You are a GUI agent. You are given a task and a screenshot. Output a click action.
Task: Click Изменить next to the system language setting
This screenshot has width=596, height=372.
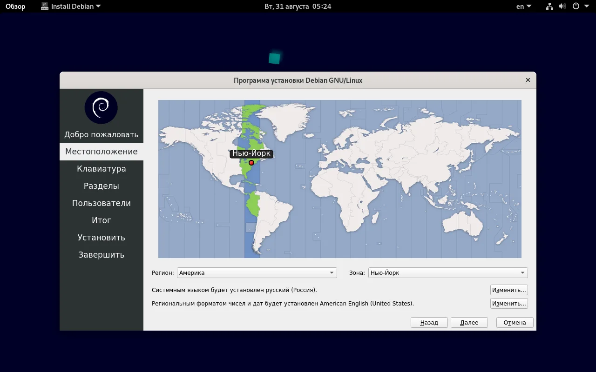[508, 289]
